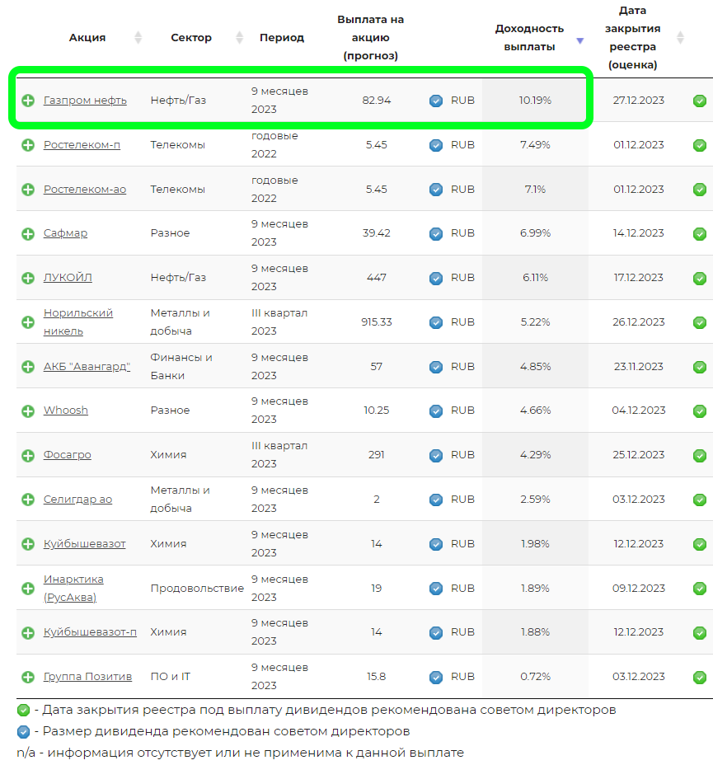
Task: Click blue dividend checkmark in Фосагро row
Action: pyautogui.click(x=436, y=455)
